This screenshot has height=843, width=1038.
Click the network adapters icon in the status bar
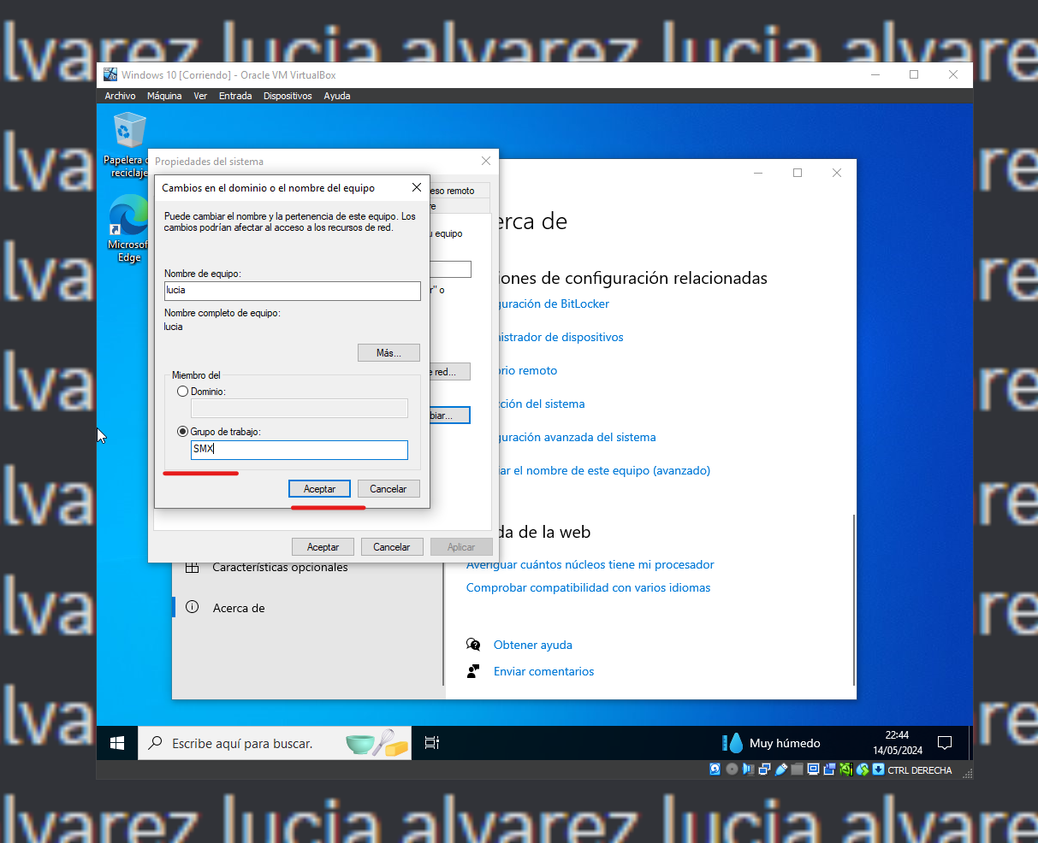(764, 769)
